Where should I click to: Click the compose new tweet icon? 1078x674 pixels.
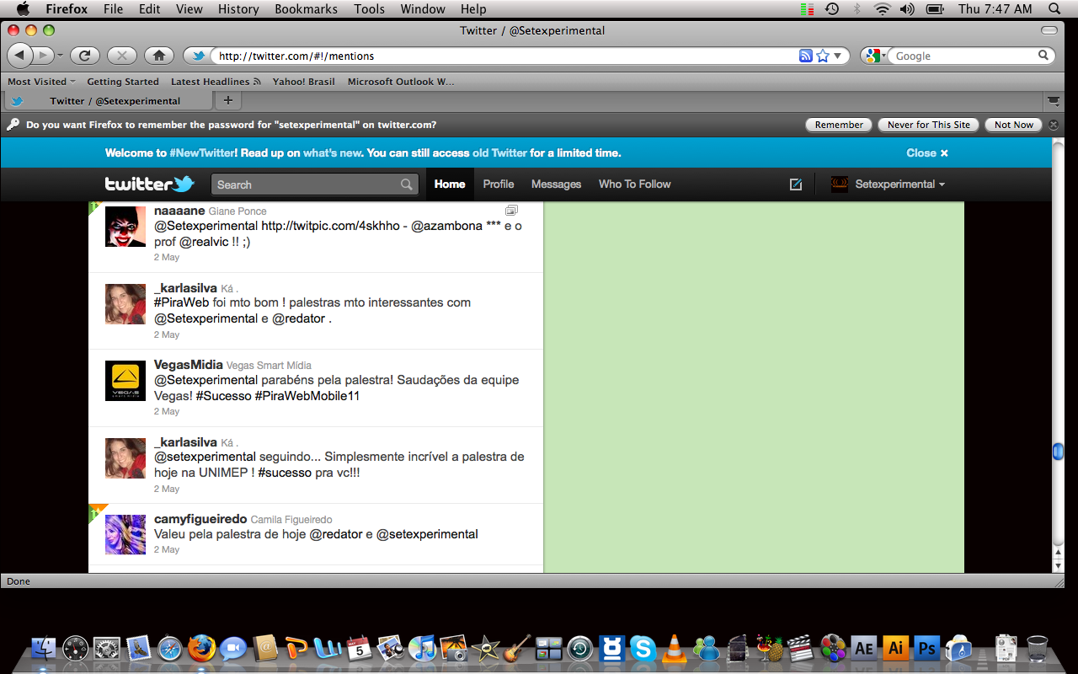point(796,185)
